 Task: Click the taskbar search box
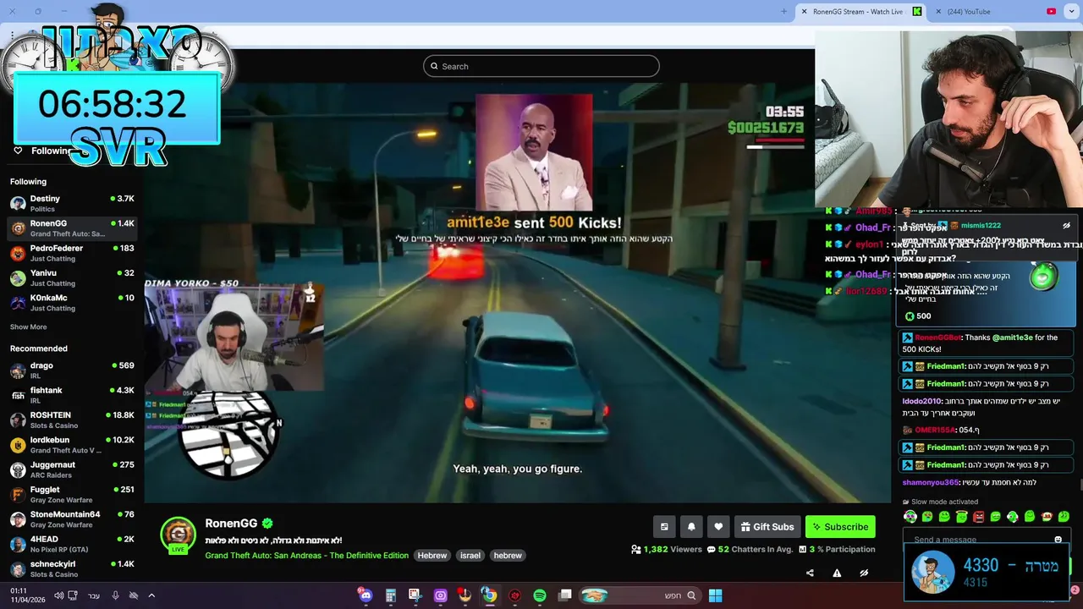[639, 595]
